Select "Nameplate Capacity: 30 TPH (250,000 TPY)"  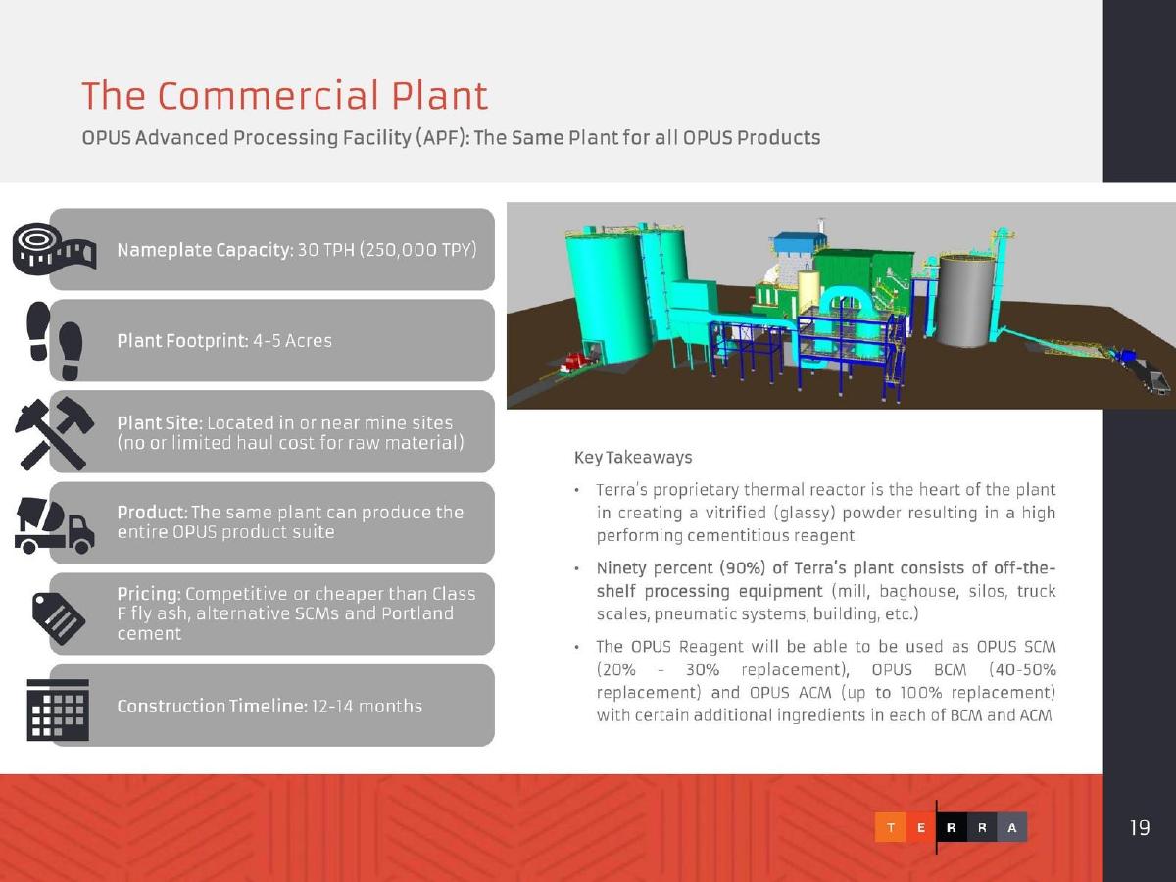(x=297, y=250)
